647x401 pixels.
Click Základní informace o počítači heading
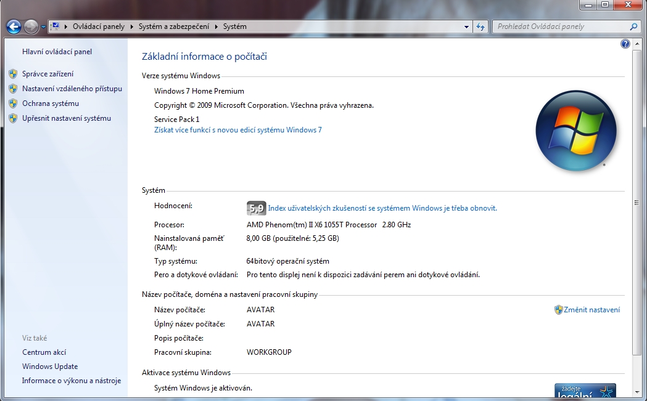[204, 57]
